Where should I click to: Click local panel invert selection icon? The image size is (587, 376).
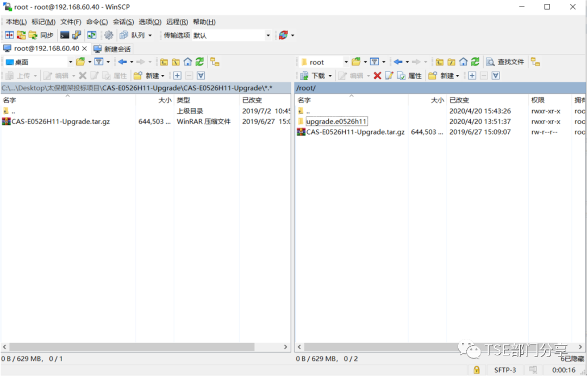tap(201, 76)
